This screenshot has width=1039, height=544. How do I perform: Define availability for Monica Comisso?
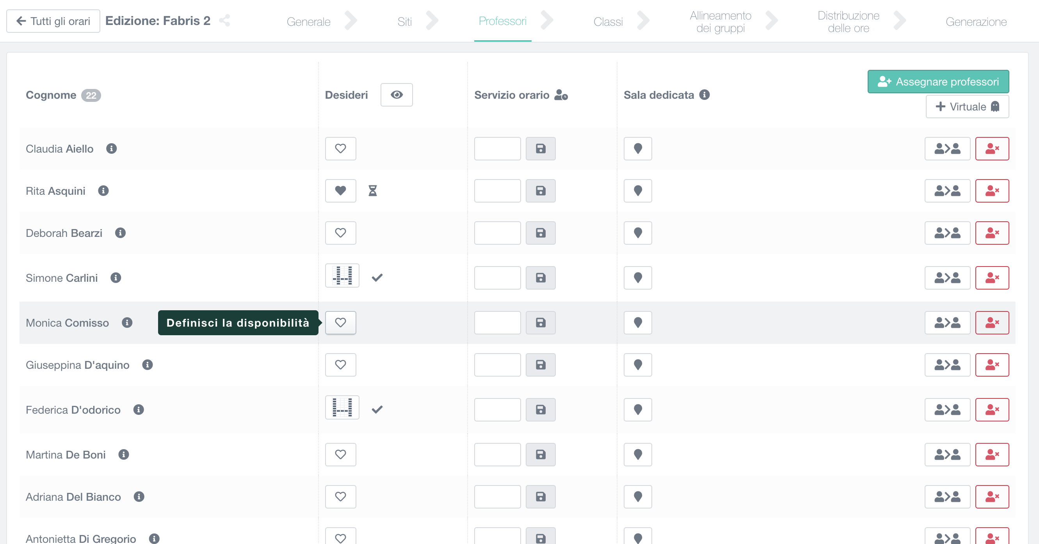pos(340,323)
